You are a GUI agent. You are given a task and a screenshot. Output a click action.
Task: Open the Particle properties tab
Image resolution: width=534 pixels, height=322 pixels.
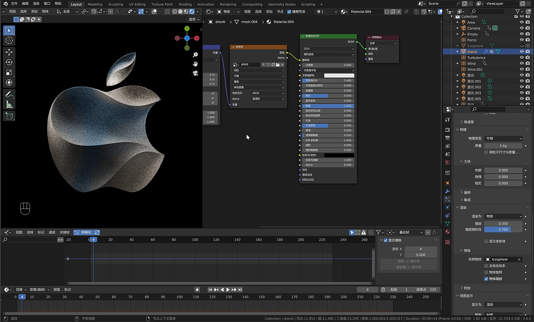[447, 199]
